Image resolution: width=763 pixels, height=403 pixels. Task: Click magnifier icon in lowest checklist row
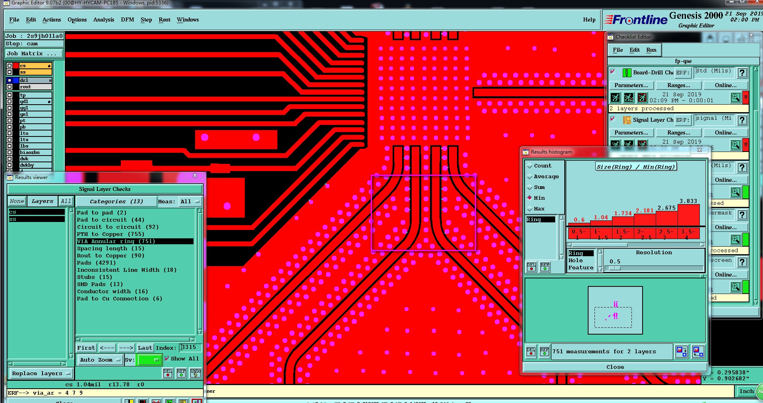[735, 286]
